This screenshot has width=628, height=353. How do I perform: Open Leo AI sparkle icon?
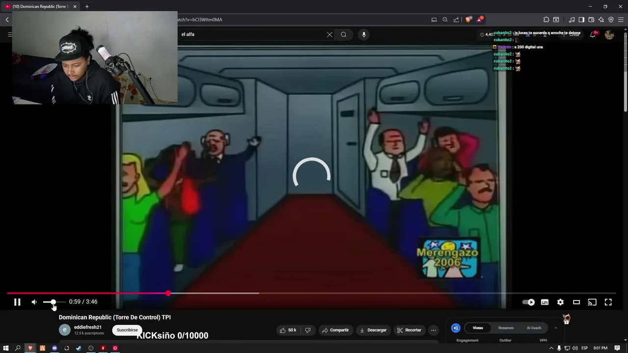[601, 20]
